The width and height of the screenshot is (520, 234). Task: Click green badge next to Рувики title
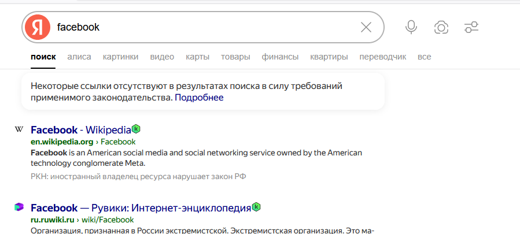(256, 207)
